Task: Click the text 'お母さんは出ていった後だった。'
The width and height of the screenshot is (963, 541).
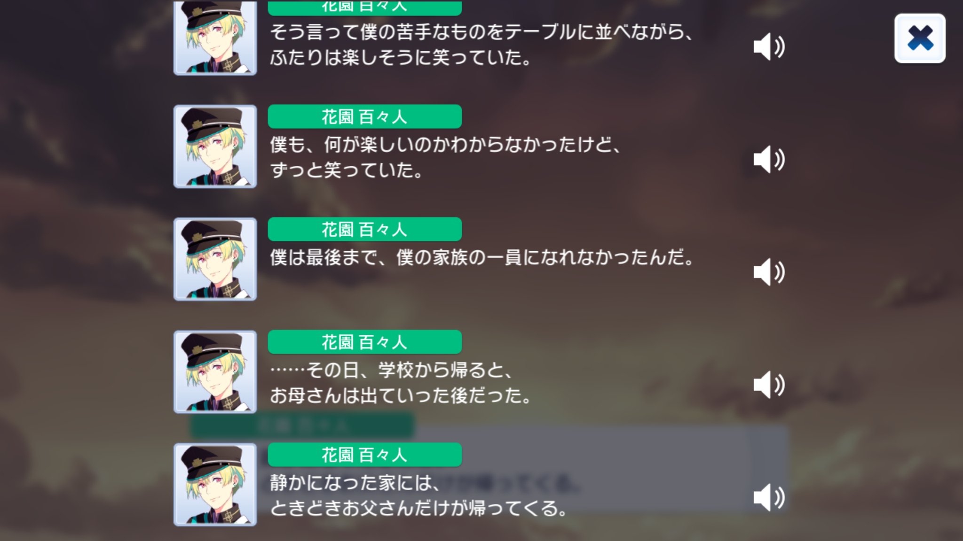Action: click(x=401, y=395)
